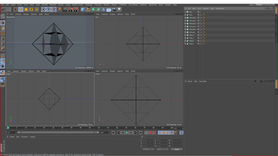Viewport: 278px width, 156px height.
Task: Expand the Extrude.1 object
Action: coord(185,29)
